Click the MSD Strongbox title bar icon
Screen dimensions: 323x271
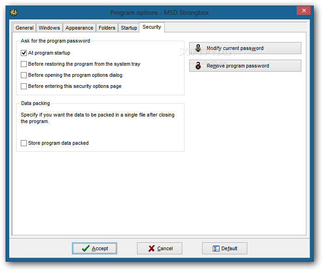point(14,12)
